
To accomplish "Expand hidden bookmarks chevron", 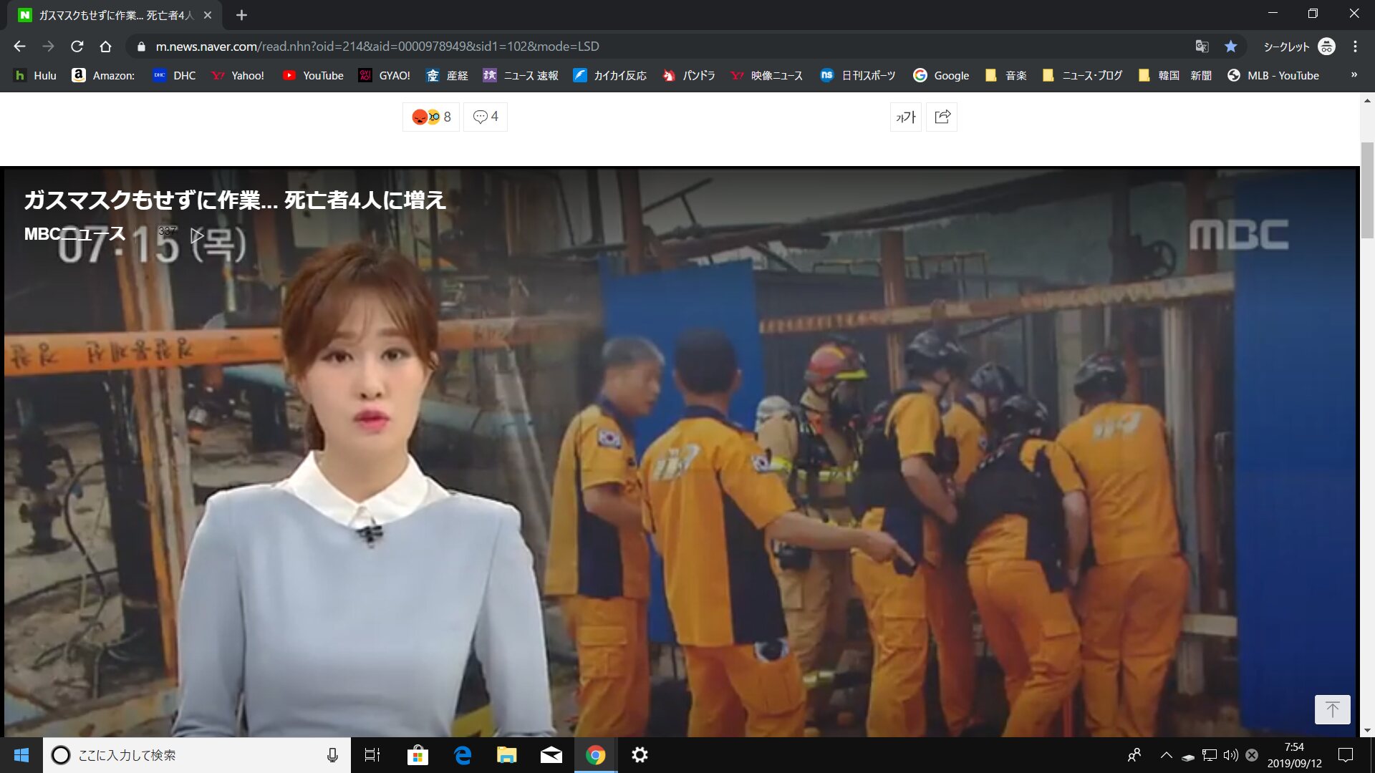I will pos(1354,75).
